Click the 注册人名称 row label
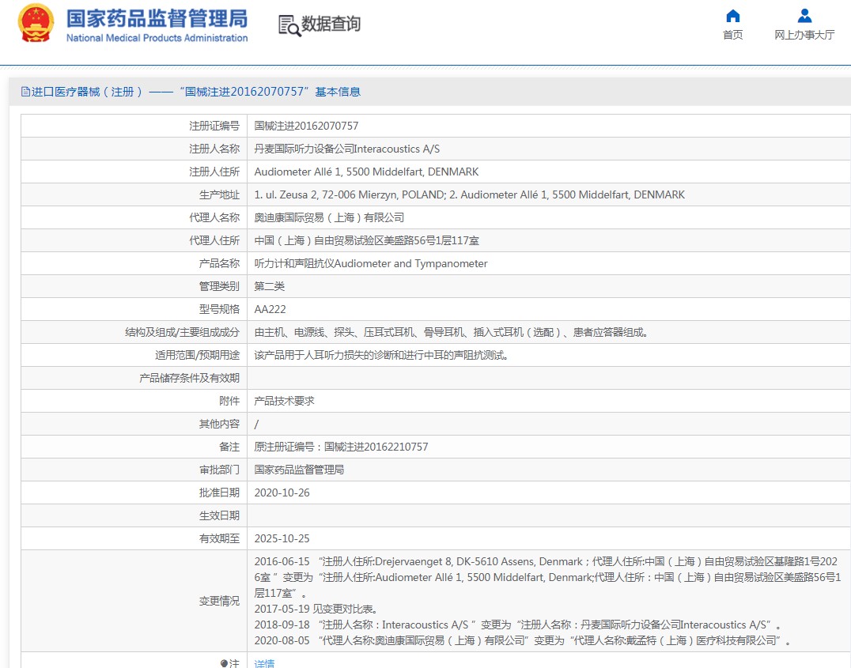This screenshot has width=851, height=668. [x=214, y=149]
